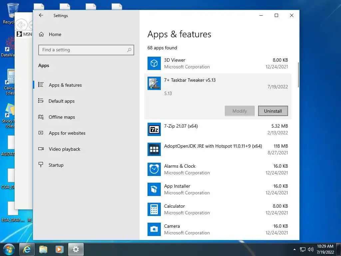This screenshot has height=256, width=341.
Task: Open the taskbar clock and date
Action: [325, 249]
